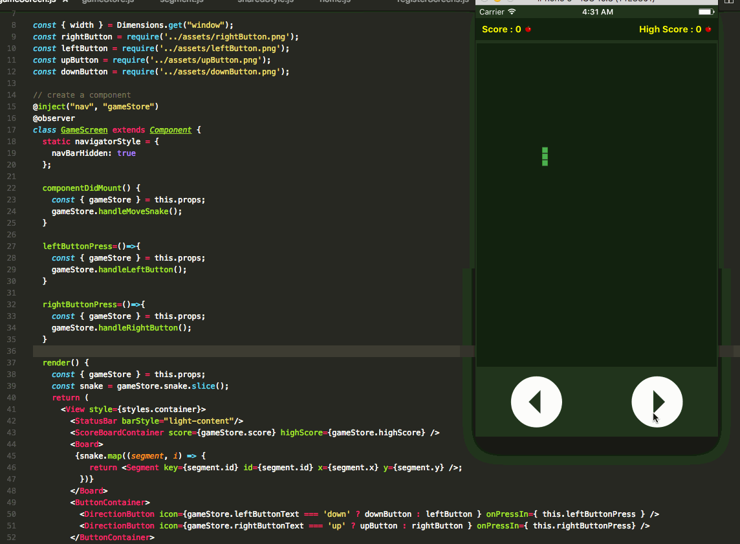
Task: Click line number 37 in the gutter
Action: tap(12, 363)
